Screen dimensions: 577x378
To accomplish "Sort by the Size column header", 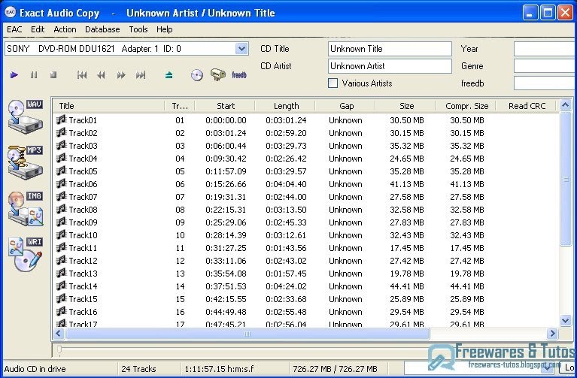I will (x=406, y=106).
